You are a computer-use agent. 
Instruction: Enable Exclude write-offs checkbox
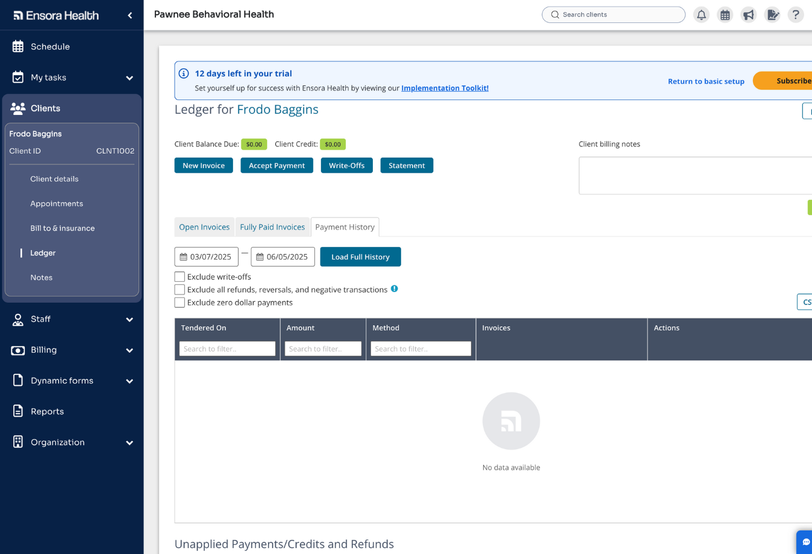180,277
